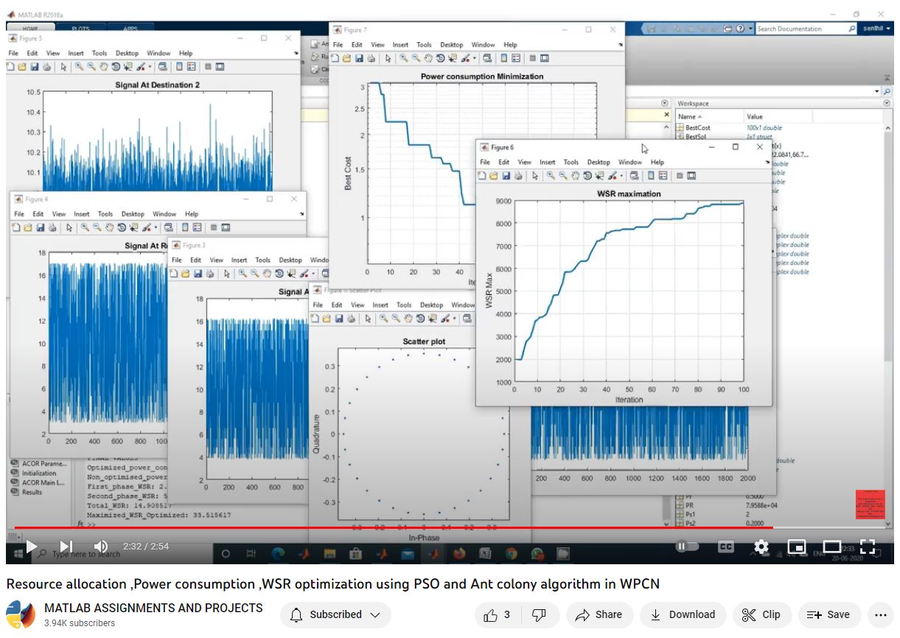Click Zoom In icon in Figure 6 toolbar

click(551, 176)
